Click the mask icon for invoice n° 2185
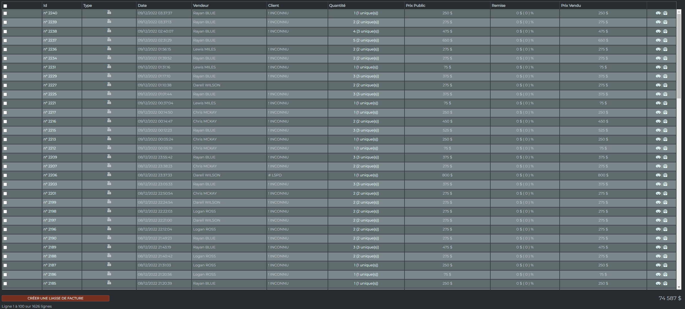685x309 pixels. 658,283
